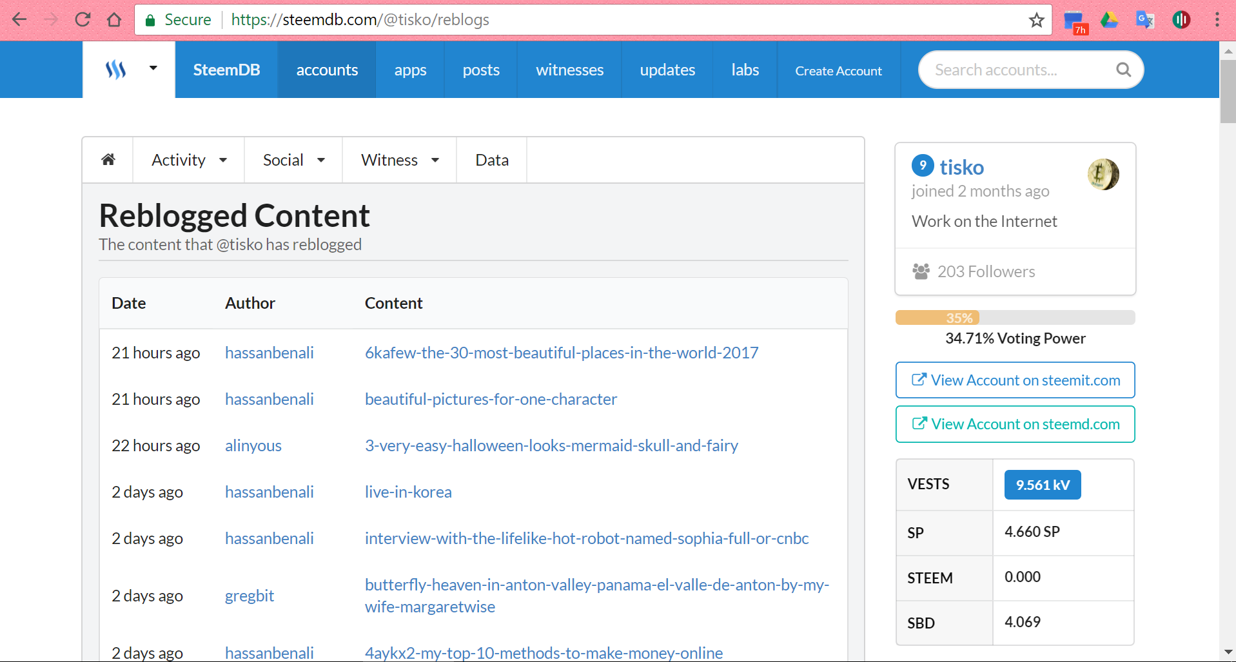Click the secure padlock icon

150,20
